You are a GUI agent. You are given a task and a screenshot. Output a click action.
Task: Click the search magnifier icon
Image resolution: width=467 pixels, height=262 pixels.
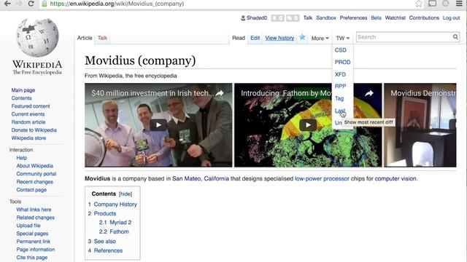(455, 37)
